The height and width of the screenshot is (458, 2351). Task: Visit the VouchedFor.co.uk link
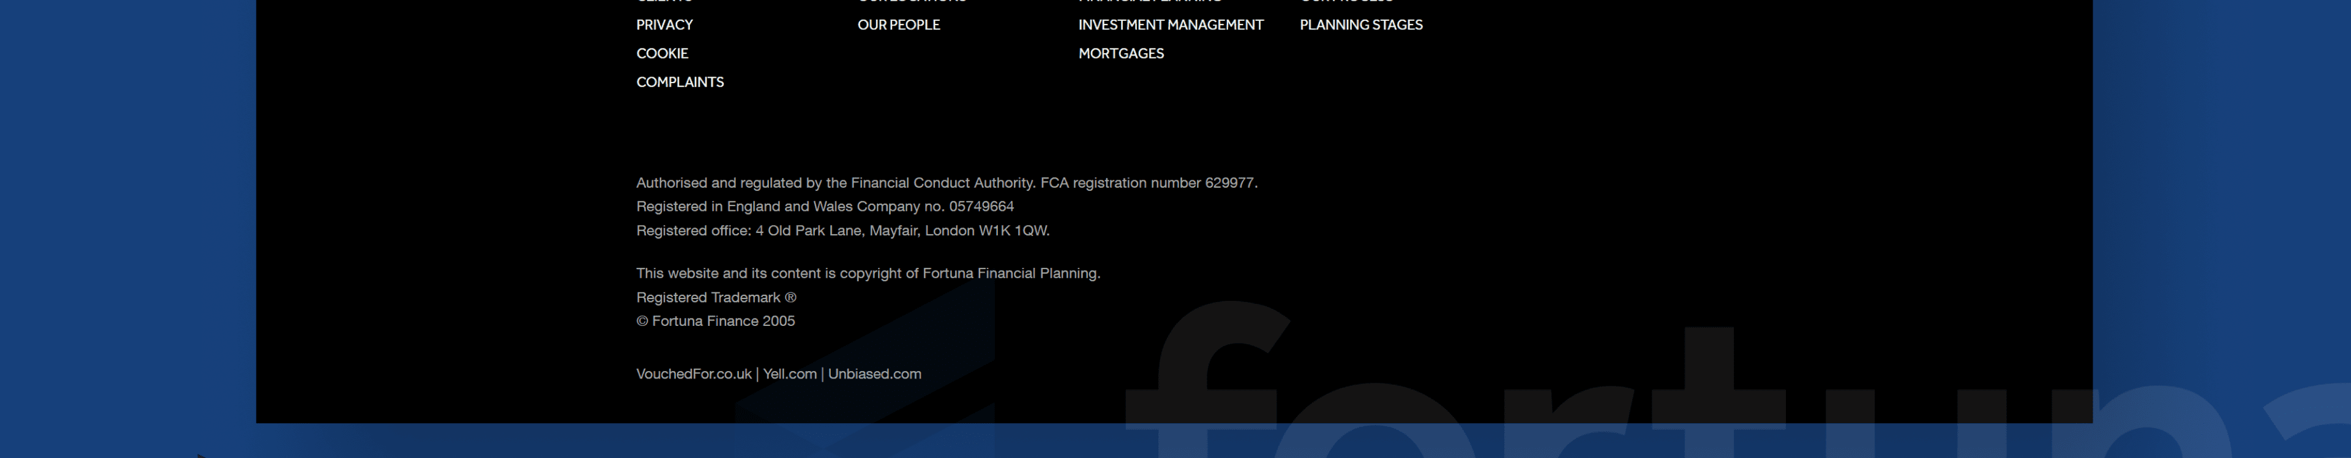pos(694,374)
